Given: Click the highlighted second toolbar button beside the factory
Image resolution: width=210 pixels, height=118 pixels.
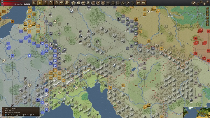Looking at the screenshot, I should [40, 3].
